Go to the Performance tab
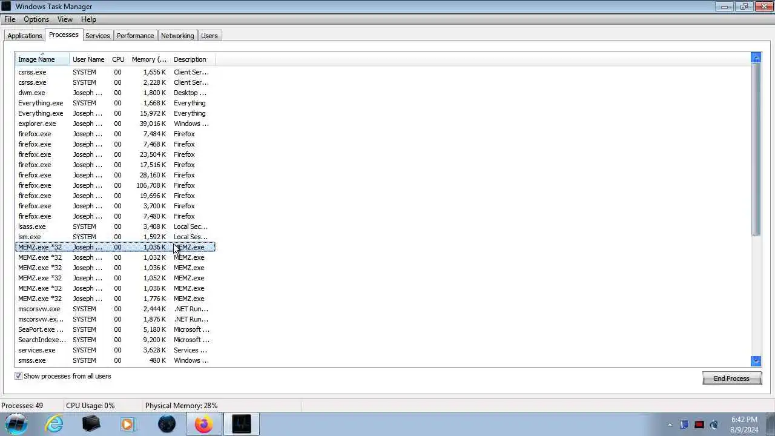This screenshot has height=436, width=775. tap(135, 36)
